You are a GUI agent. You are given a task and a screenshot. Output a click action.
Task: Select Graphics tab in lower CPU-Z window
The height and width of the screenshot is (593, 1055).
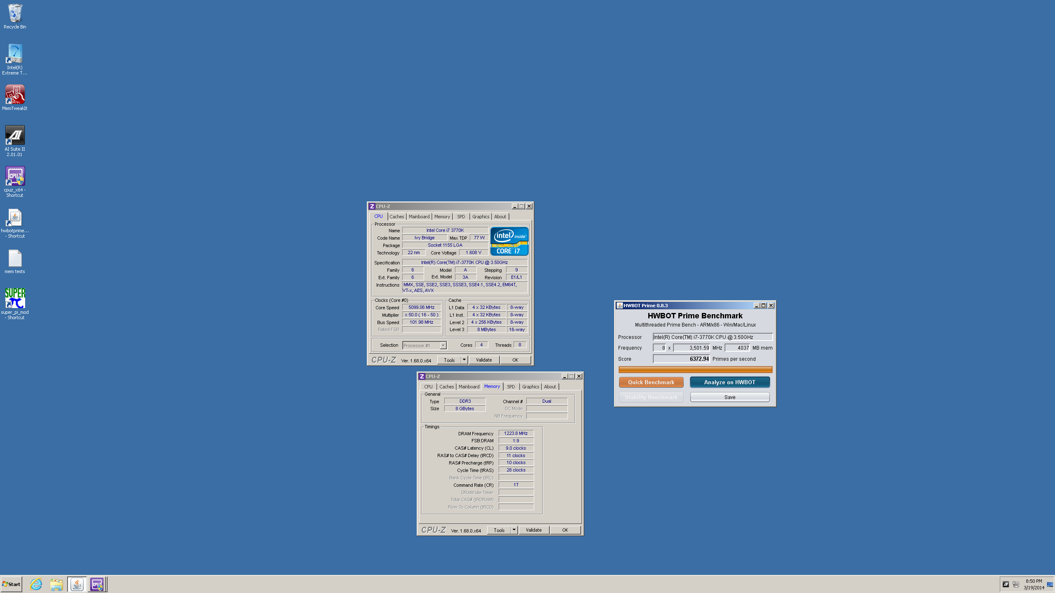click(x=531, y=387)
